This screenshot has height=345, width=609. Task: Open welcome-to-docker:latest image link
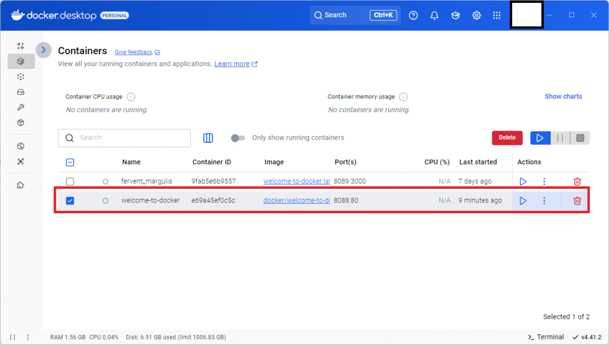(x=296, y=181)
